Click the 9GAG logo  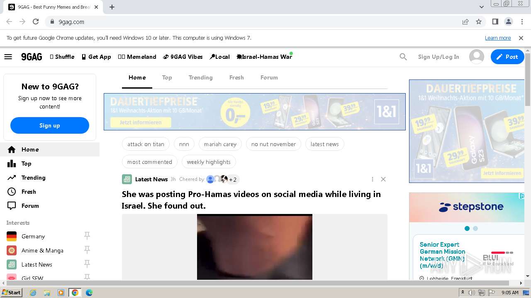click(32, 57)
